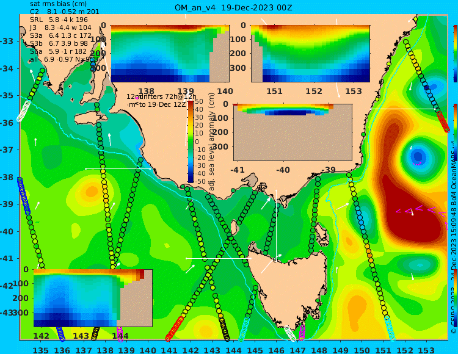Click the C2 satellite statistics row
The height and width of the screenshot is (354, 458).
coord(65,12)
